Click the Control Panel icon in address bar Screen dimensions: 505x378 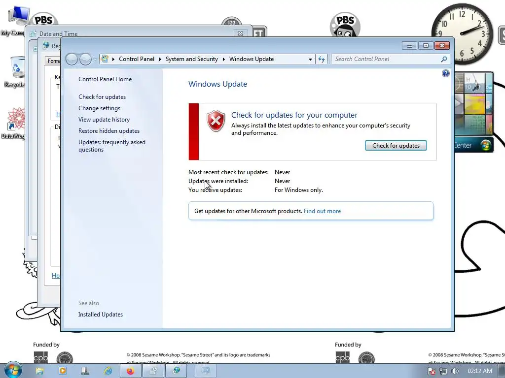(x=105, y=59)
